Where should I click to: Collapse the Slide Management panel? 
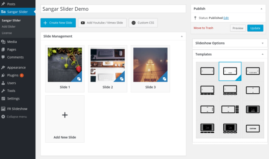[x=181, y=36]
